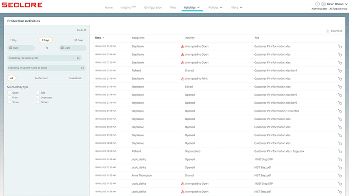Open the Insights tab
The height and width of the screenshot is (196, 349).
click(128, 7)
